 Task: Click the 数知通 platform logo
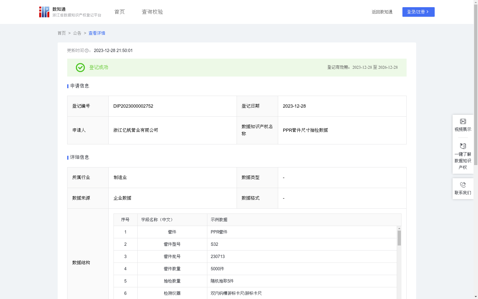(70, 12)
